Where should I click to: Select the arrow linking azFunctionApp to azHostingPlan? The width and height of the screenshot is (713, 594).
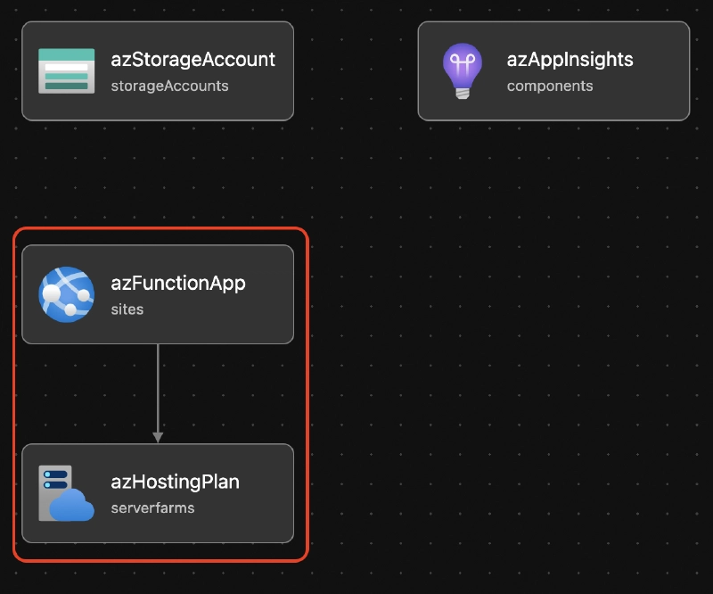pos(160,394)
